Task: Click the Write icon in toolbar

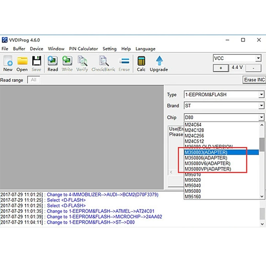Action: tap(67, 61)
